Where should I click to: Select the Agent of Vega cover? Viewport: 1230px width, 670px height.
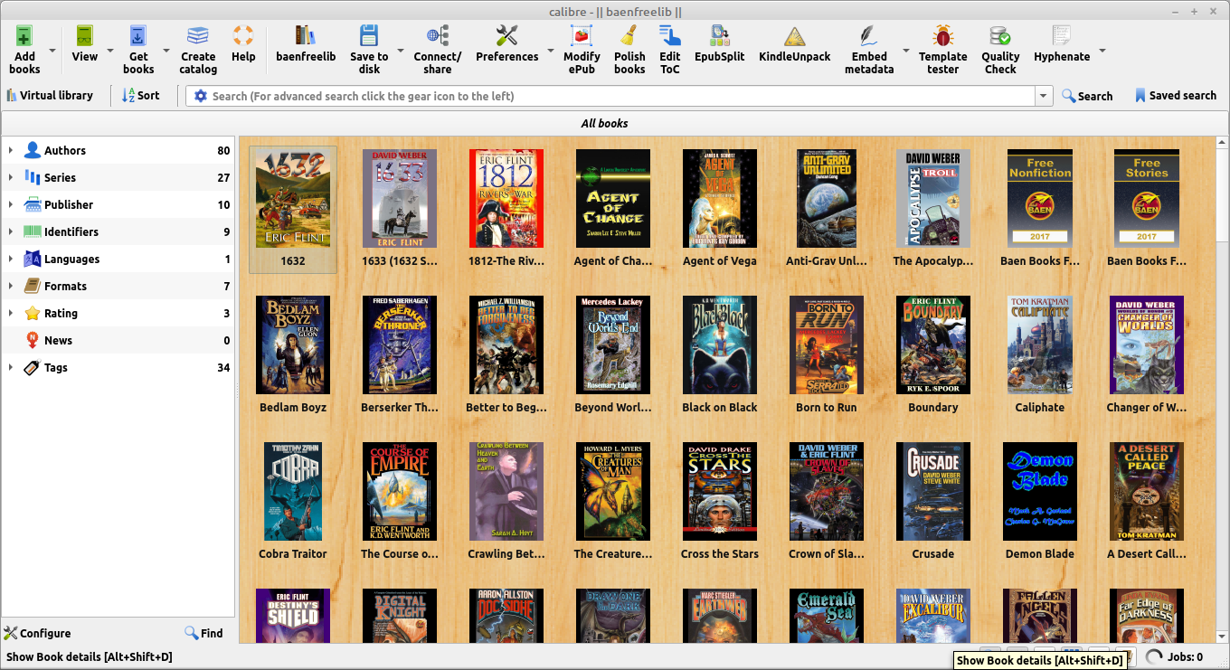point(720,199)
